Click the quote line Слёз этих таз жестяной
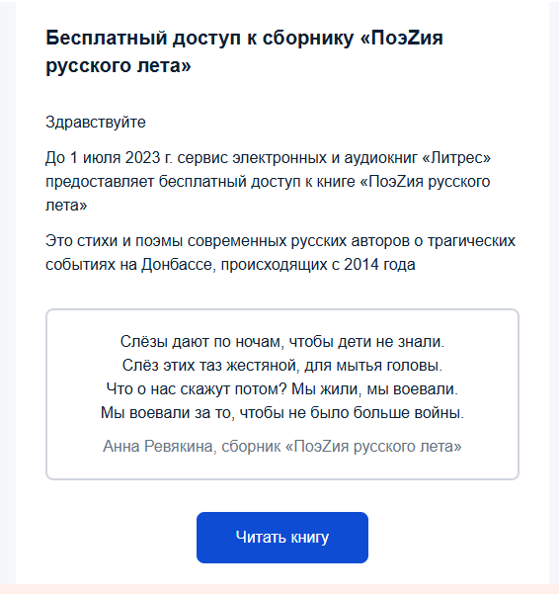Screen dimensions: 559x594 point(281,366)
